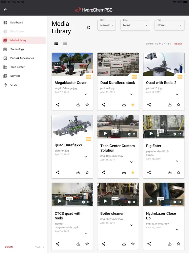
Task: Unfavorite Tech Center Custom Solution
Action: pos(133,173)
